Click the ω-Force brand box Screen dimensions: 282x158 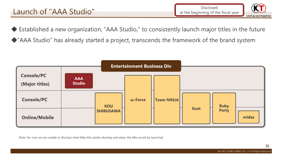pos(138,100)
